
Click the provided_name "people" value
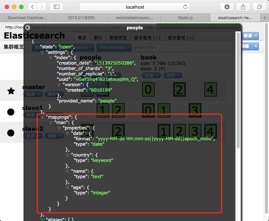107,101
